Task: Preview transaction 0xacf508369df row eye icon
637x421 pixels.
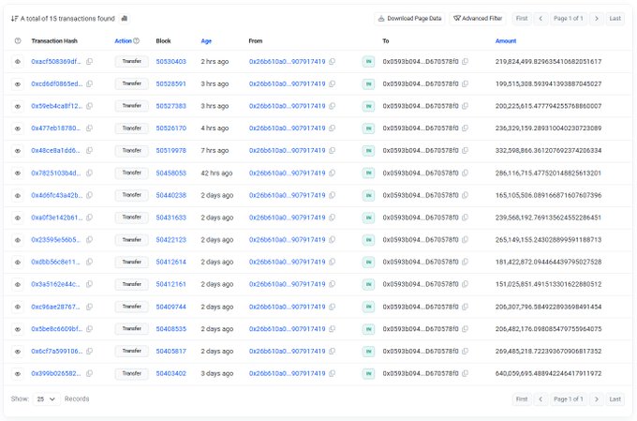Action: click(18, 62)
